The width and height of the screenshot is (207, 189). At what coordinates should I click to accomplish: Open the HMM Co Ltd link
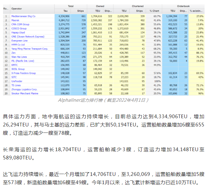tap(18, 45)
